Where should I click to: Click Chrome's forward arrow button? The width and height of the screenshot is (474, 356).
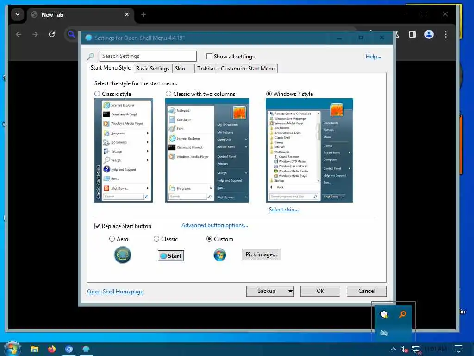pos(35,34)
